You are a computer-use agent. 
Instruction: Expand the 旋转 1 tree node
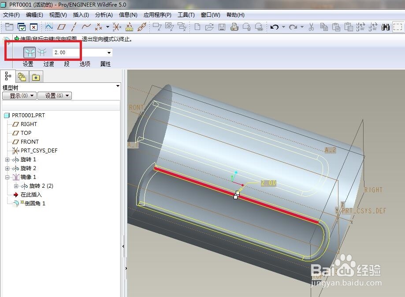(7, 160)
